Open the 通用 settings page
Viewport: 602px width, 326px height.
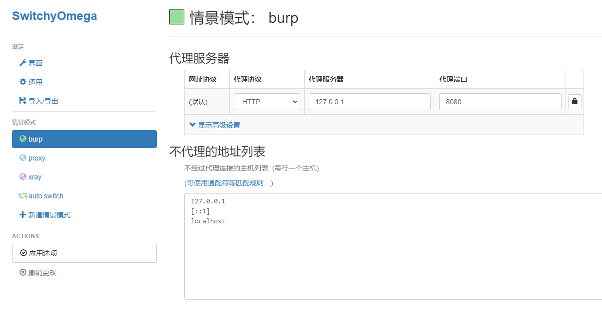click(84, 82)
